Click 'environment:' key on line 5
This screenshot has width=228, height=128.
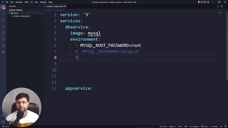coord(85,39)
